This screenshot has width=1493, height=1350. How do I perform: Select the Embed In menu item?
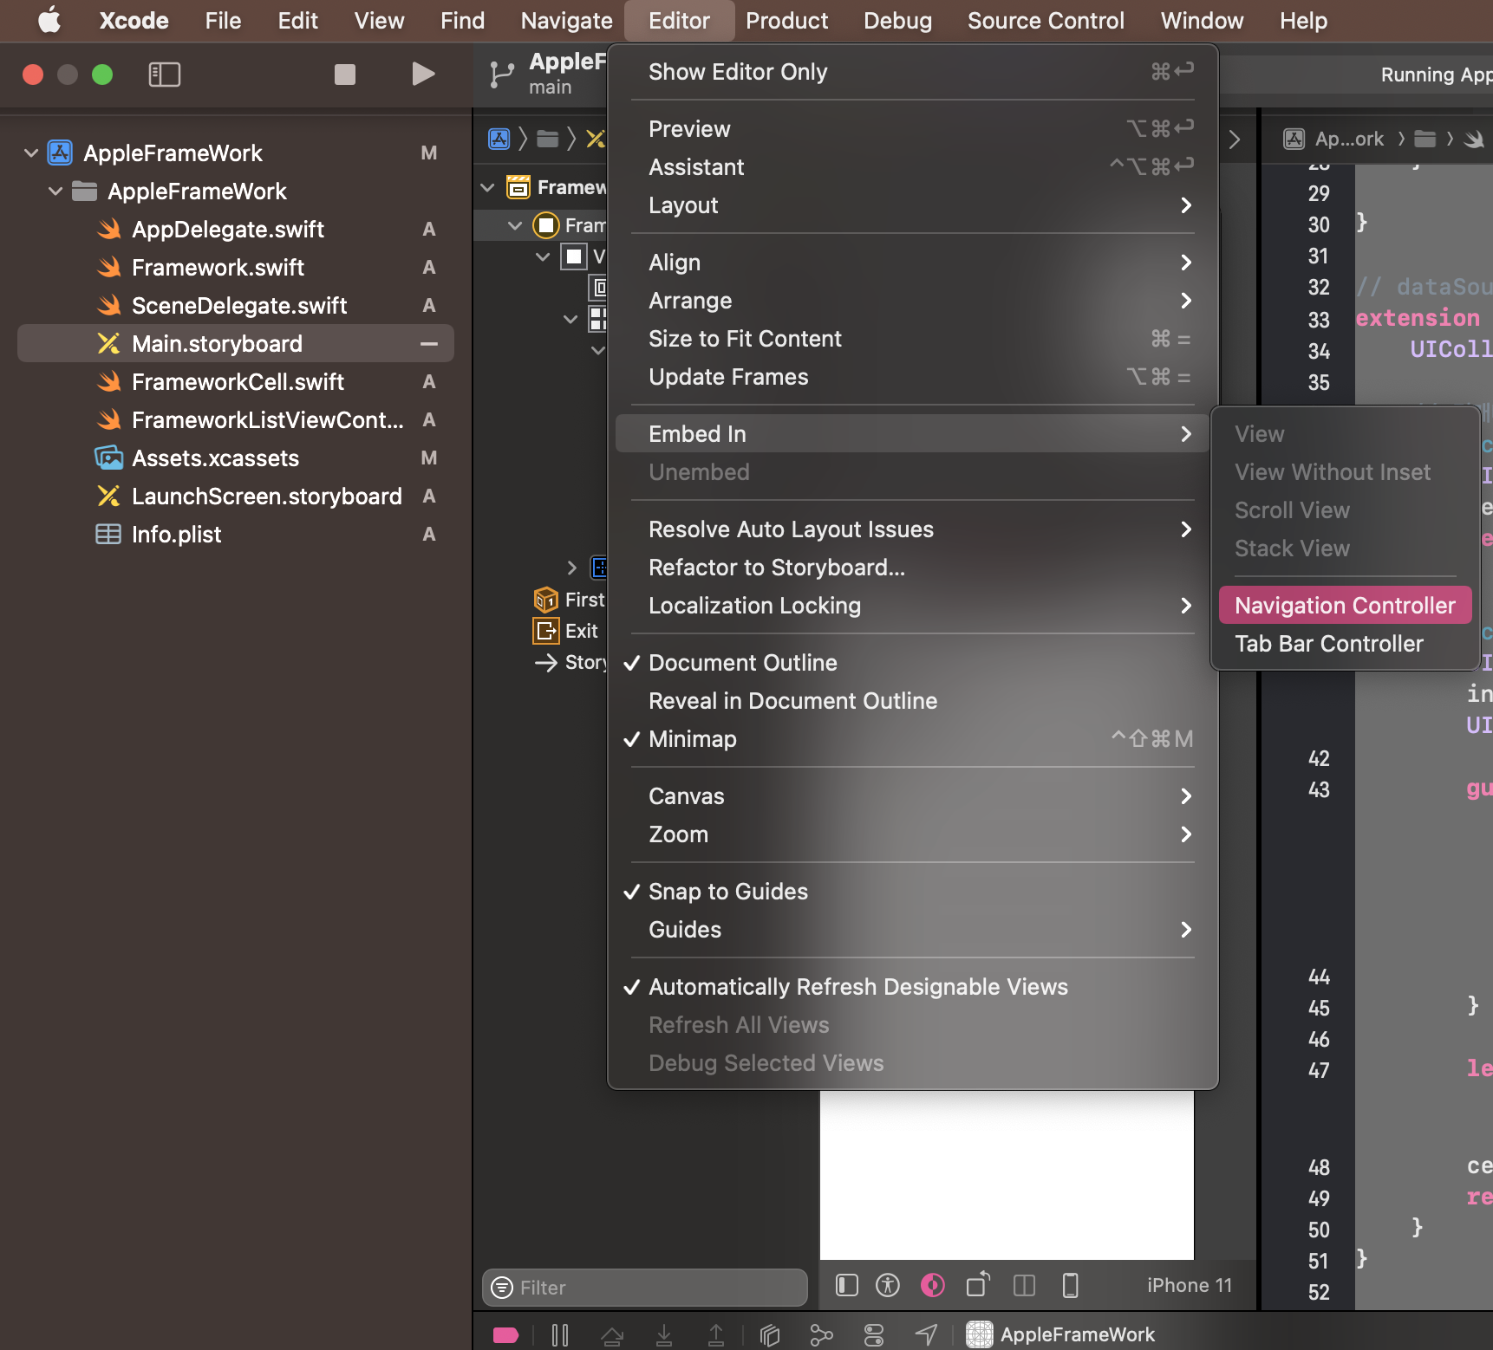pos(913,434)
